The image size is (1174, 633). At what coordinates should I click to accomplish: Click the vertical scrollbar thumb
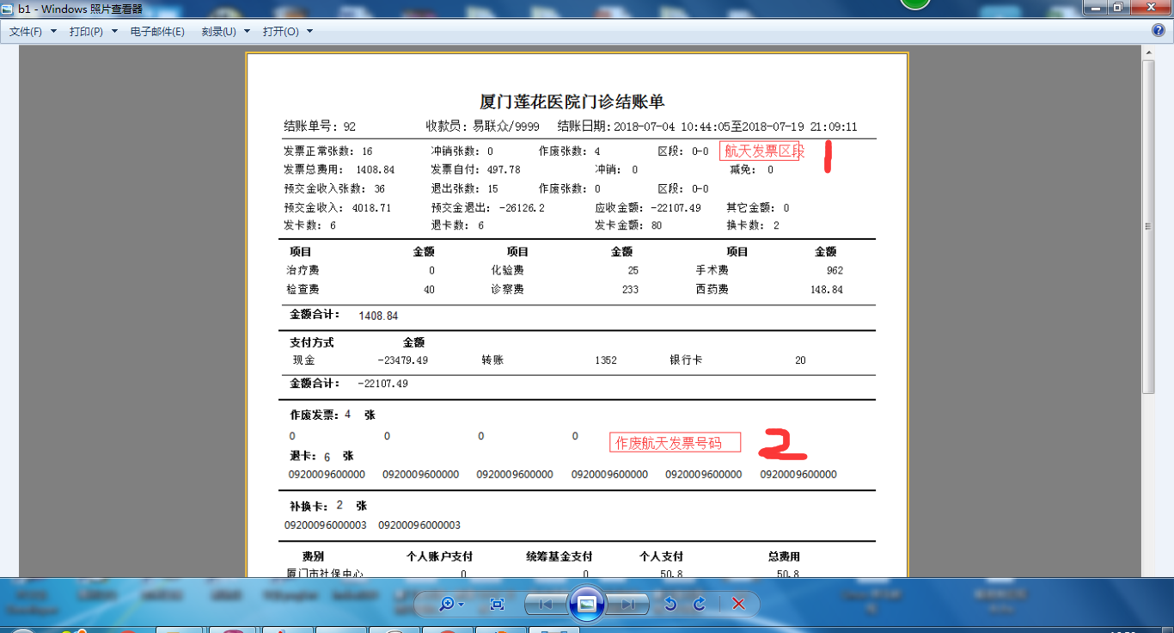click(1148, 227)
